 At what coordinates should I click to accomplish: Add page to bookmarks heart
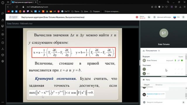(167, 7)
